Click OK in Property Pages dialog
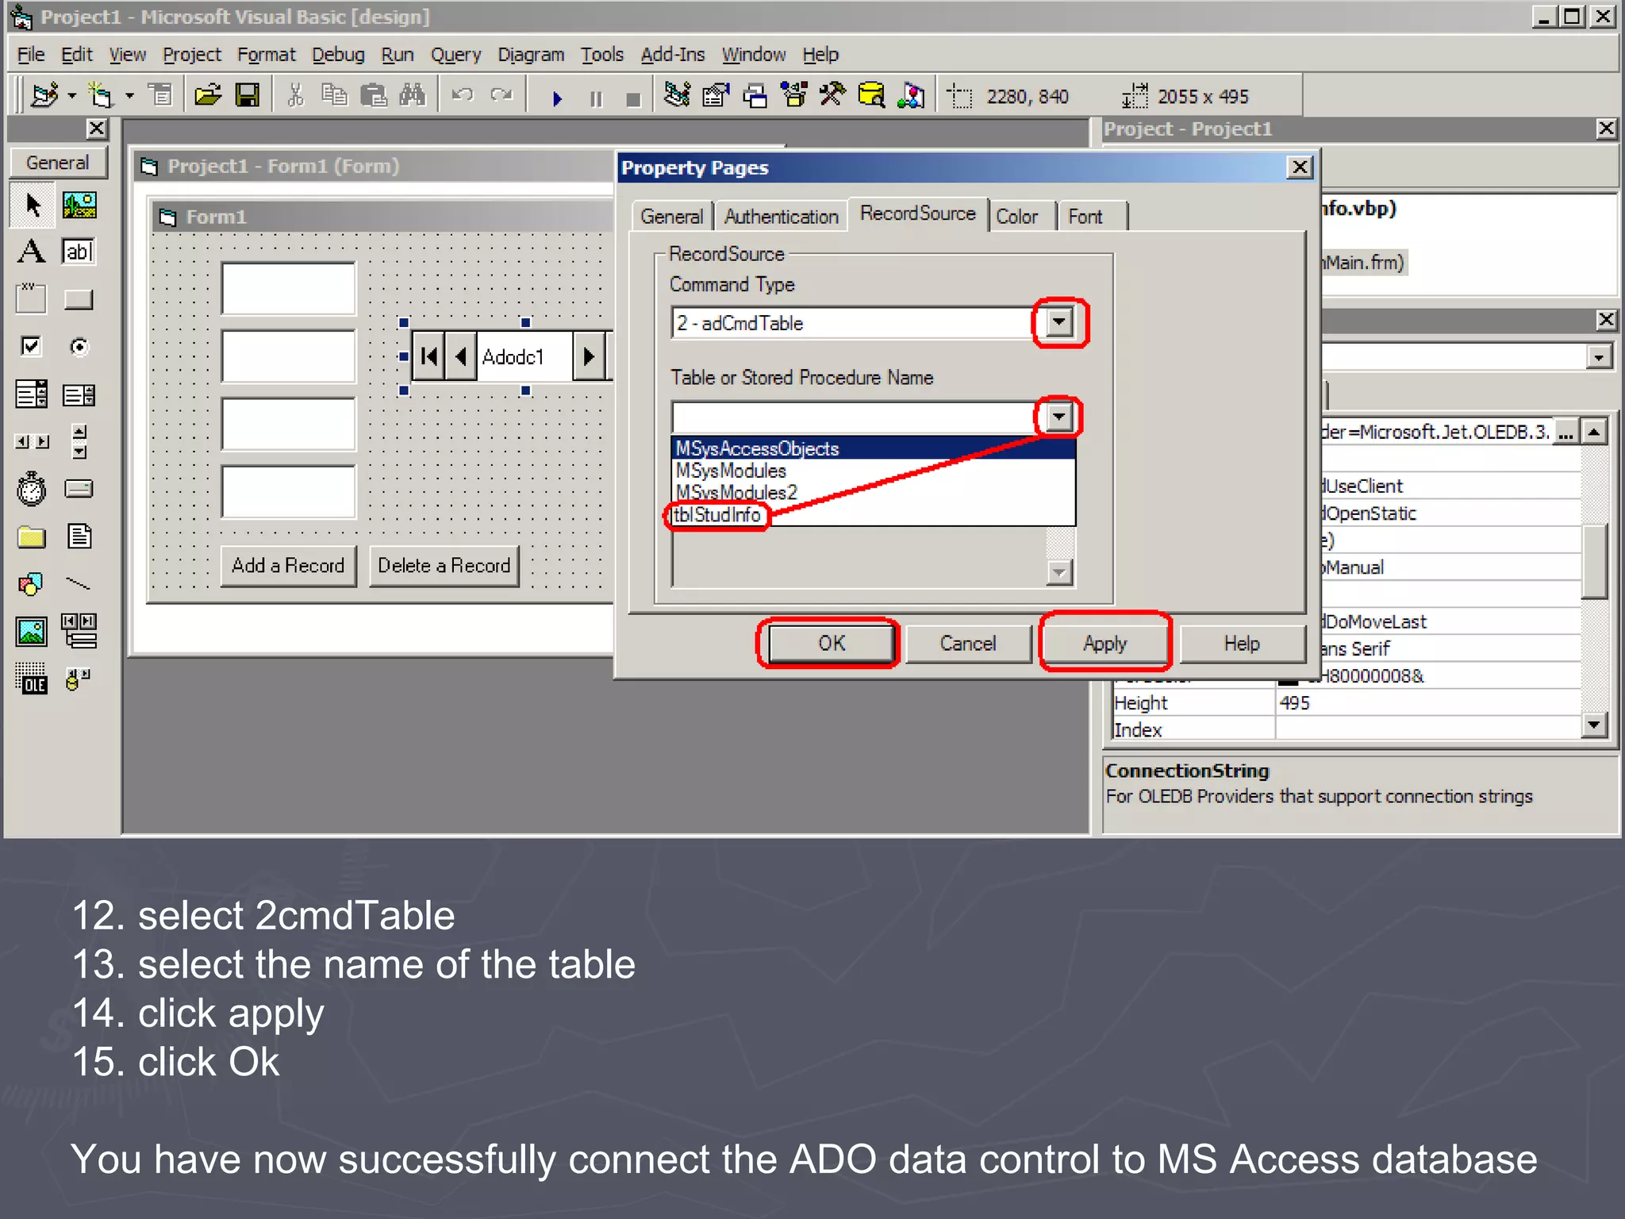Image resolution: width=1625 pixels, height=1219 pixels. click(x=832, y=643)
